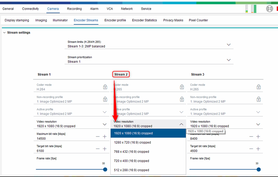This screenshot has height=177, width=278.
Task: Click Stream 1 coder mode lock icon
Action: click(105, 87)
